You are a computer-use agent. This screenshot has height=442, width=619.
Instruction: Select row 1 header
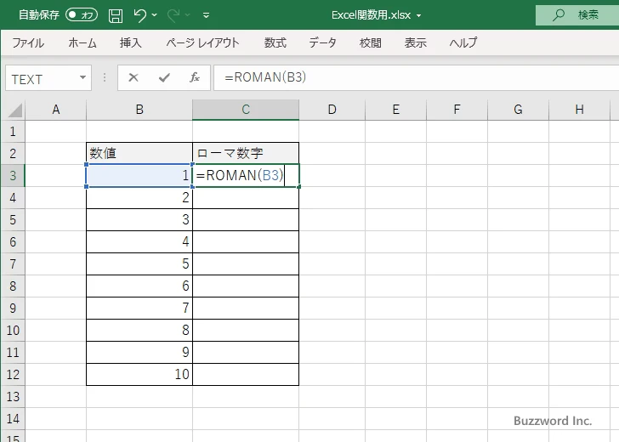tap(13, 131)
